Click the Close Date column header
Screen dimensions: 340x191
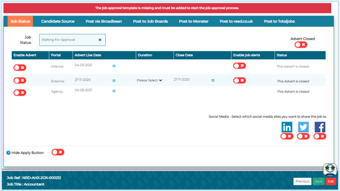pyautogui.click(x=202, y=55)
